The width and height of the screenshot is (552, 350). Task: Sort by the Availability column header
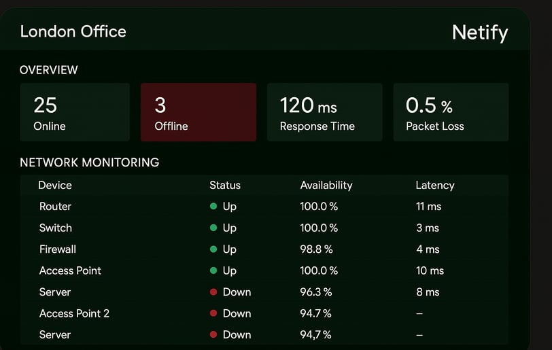(326, 186)
